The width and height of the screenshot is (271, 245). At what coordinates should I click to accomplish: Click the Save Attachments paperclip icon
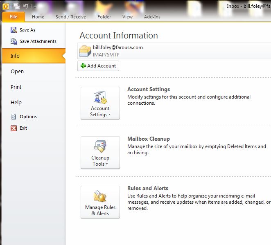pos(14,41)
